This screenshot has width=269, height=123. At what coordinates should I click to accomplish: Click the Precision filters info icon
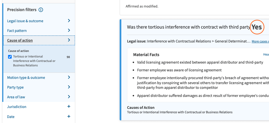[41, 10]
